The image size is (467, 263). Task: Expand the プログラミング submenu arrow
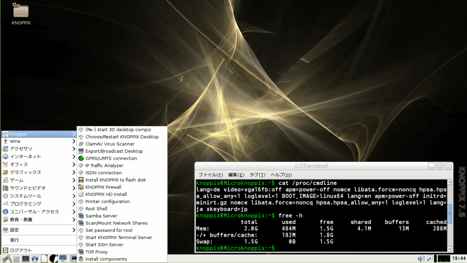point(73,204)
